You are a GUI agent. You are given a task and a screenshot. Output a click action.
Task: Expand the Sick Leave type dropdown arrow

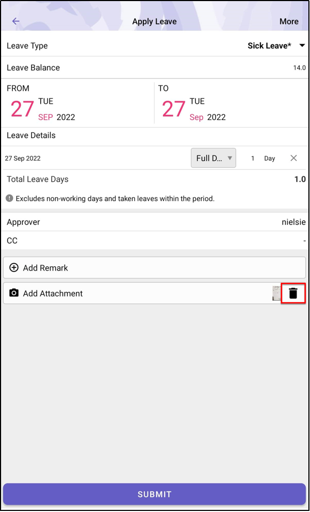click(x=302, y=46)
